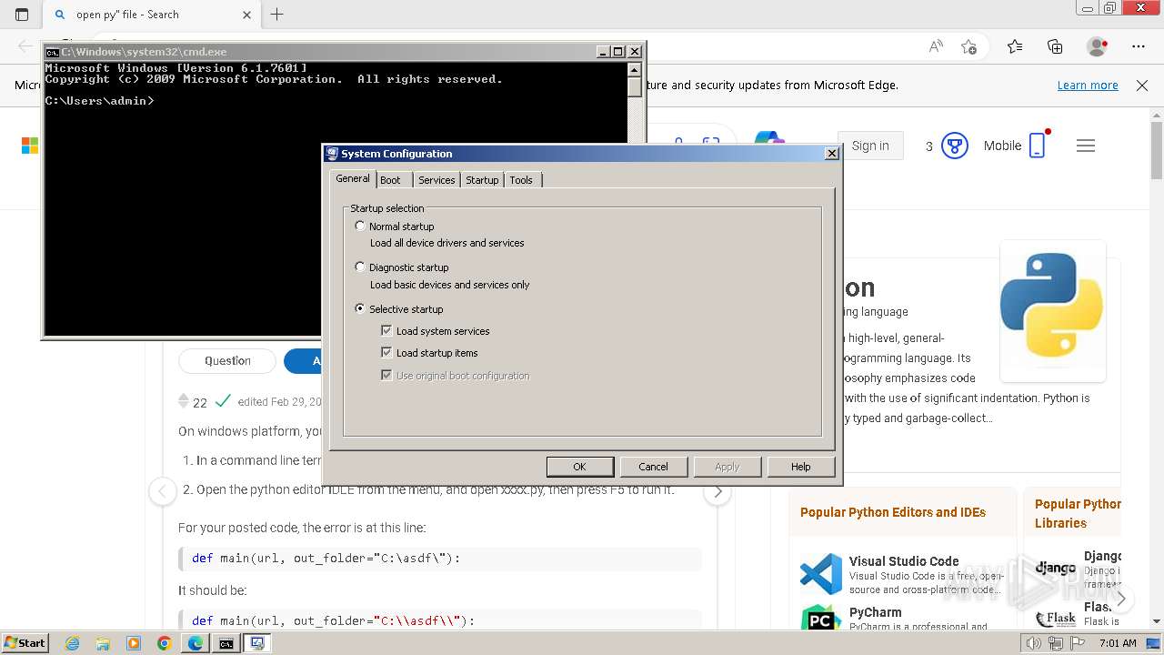Screen dimensions: 1164x655
Task: Click Popular Python Editors and IDEs heading
Action: click(x=893, y=512)
